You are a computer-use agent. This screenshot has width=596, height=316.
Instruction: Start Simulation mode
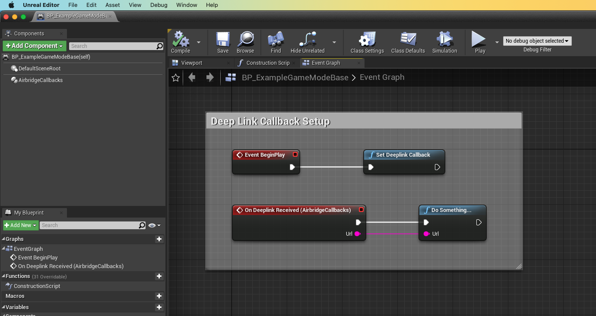(444, 42)
